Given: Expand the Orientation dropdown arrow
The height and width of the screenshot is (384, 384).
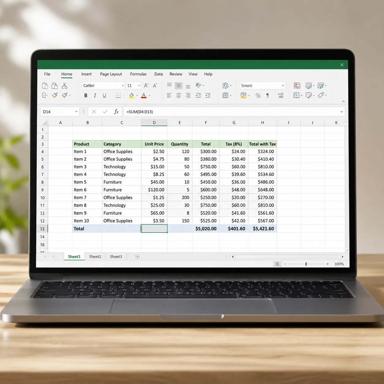Looking at the screenshot, I should point(203,86).
